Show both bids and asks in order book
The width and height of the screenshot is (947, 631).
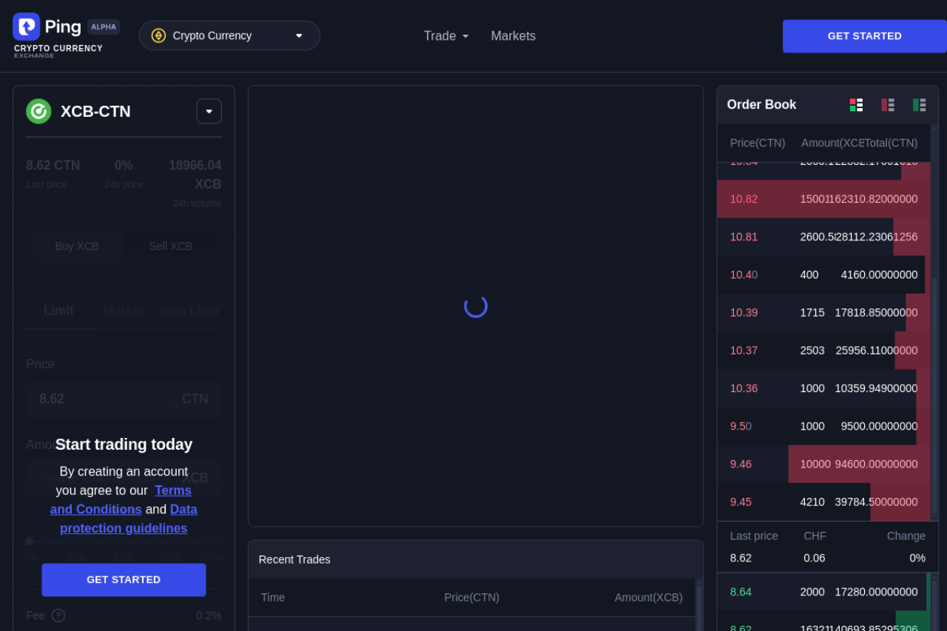856,105
